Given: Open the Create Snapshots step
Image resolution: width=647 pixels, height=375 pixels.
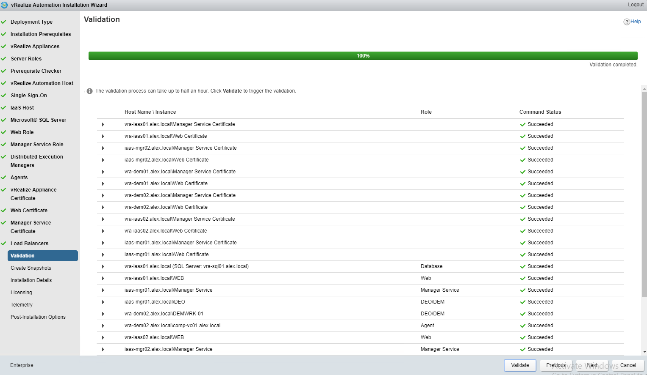Looking at the screenshot, I should 31,268.
